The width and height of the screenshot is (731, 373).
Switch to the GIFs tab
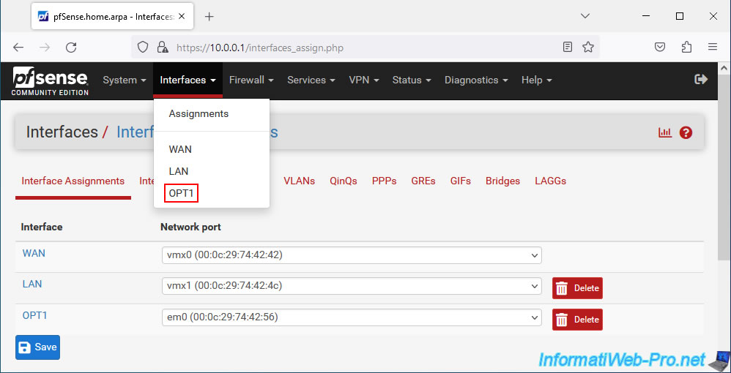(x=461, y=181)
